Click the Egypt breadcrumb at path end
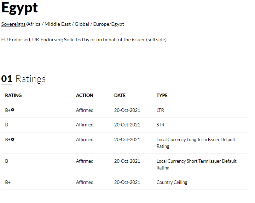Screen dimensions: 255x203 point(117,24)
